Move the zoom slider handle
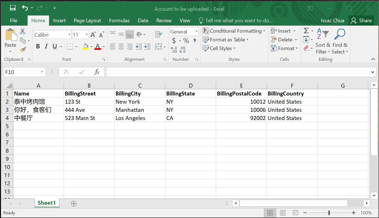Screen dimensions: 379x218 (329, 213)
